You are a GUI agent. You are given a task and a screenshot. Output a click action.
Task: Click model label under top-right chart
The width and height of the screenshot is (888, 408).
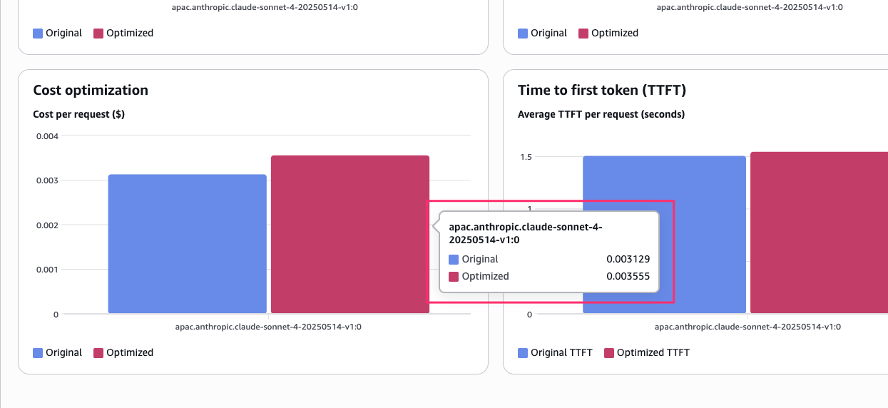point(749,6)
